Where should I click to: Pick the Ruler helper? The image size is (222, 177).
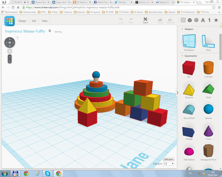[x=208, y=43]
